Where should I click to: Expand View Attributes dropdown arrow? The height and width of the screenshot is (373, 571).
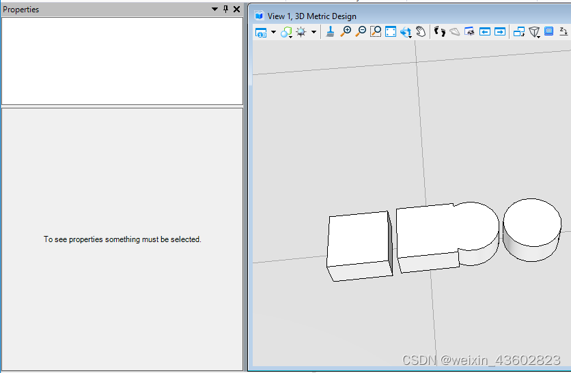273,32
